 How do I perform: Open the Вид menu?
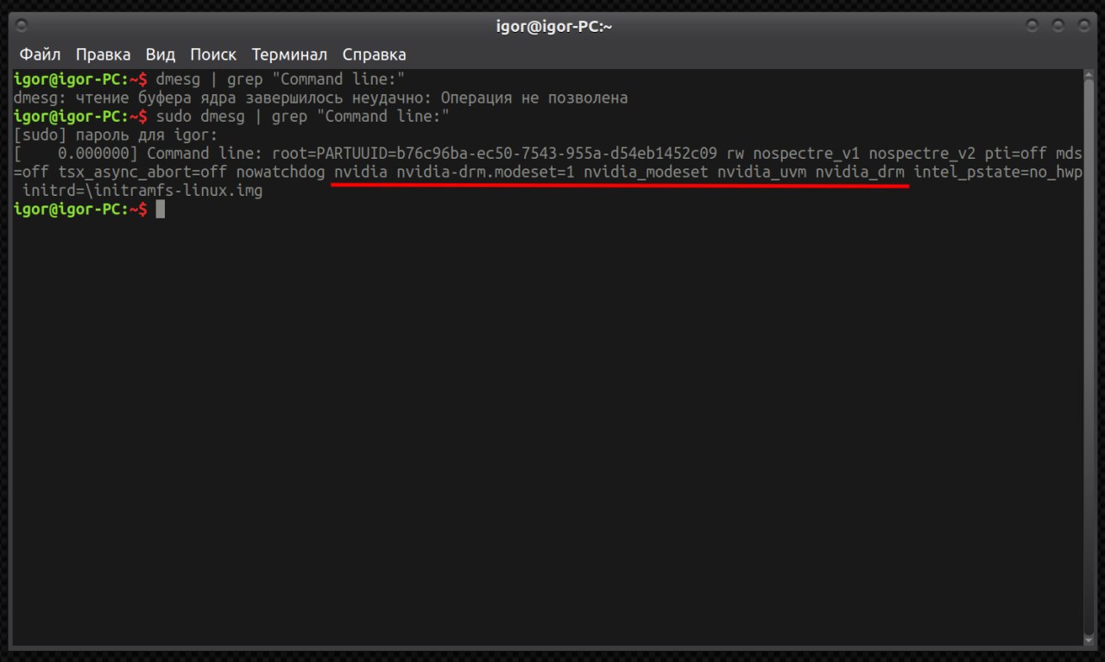pos(160,54)
